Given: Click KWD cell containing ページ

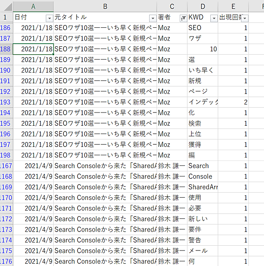Looking at the screenshot, I should pos(203,92).
